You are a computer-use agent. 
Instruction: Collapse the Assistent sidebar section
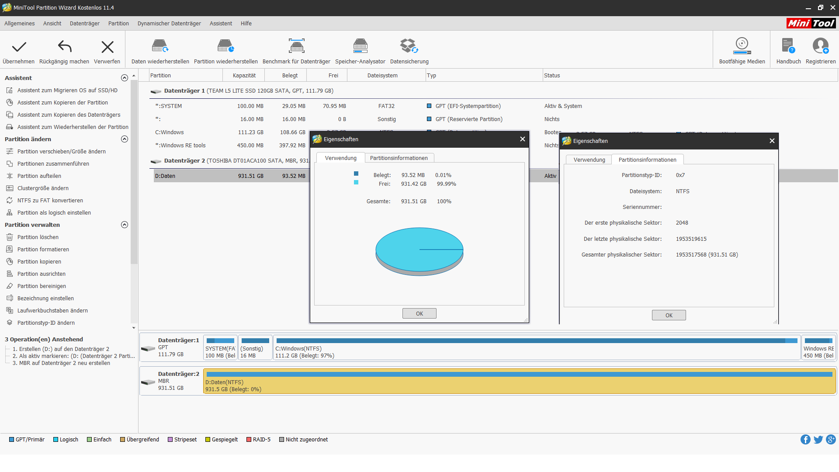click(125, 78)
